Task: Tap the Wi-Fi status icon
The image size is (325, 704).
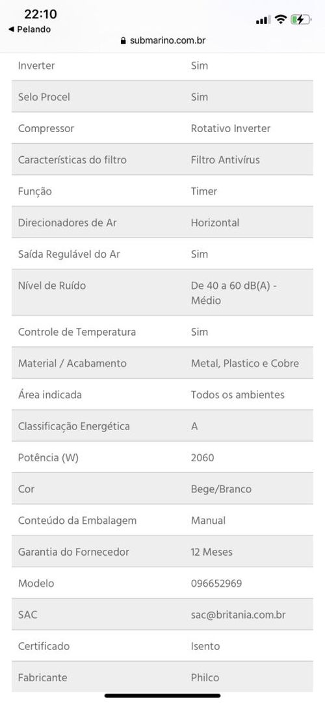Action: click(281, 20)
